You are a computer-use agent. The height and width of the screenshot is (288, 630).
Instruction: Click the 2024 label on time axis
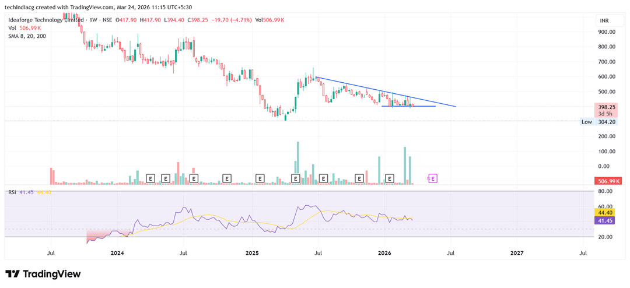(x=117, y=253)
